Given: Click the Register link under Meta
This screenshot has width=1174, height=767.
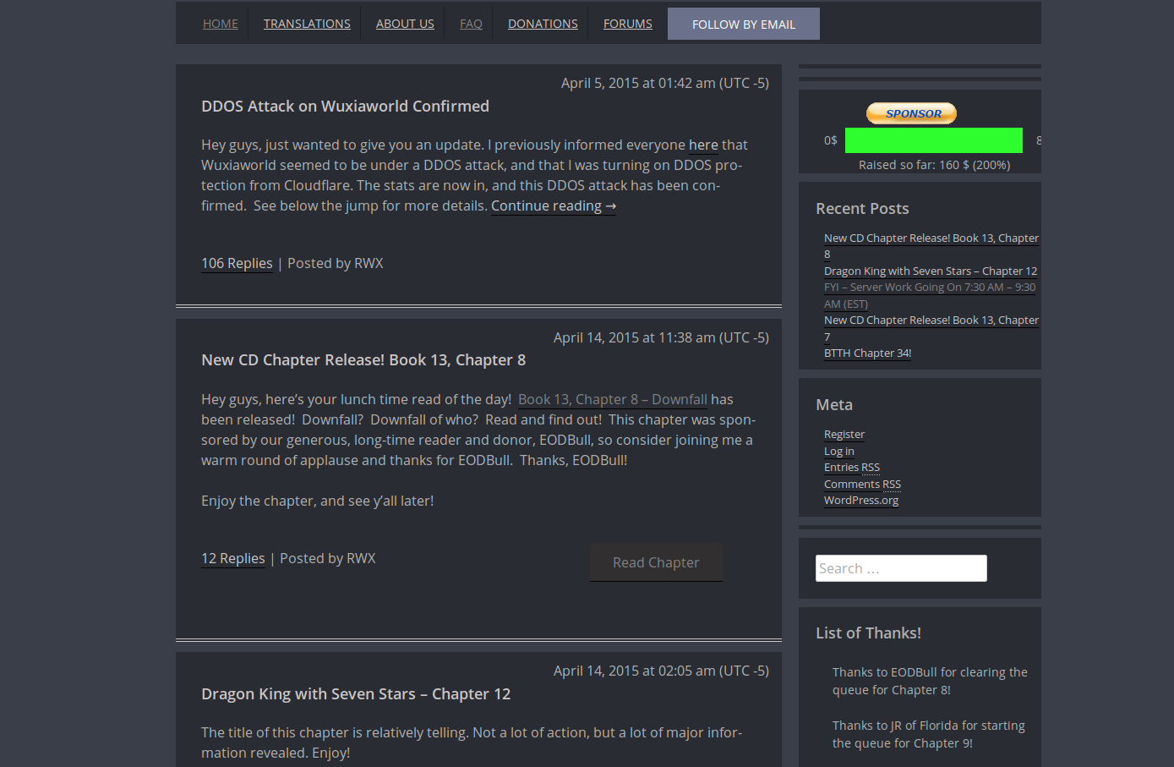Looking at the screenshot, I should pyautogui.click(x=844, y=434).
